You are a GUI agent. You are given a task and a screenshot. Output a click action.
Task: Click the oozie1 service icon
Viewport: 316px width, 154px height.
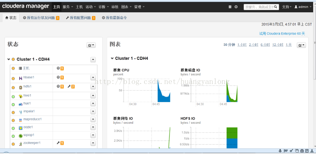(20, 128)
